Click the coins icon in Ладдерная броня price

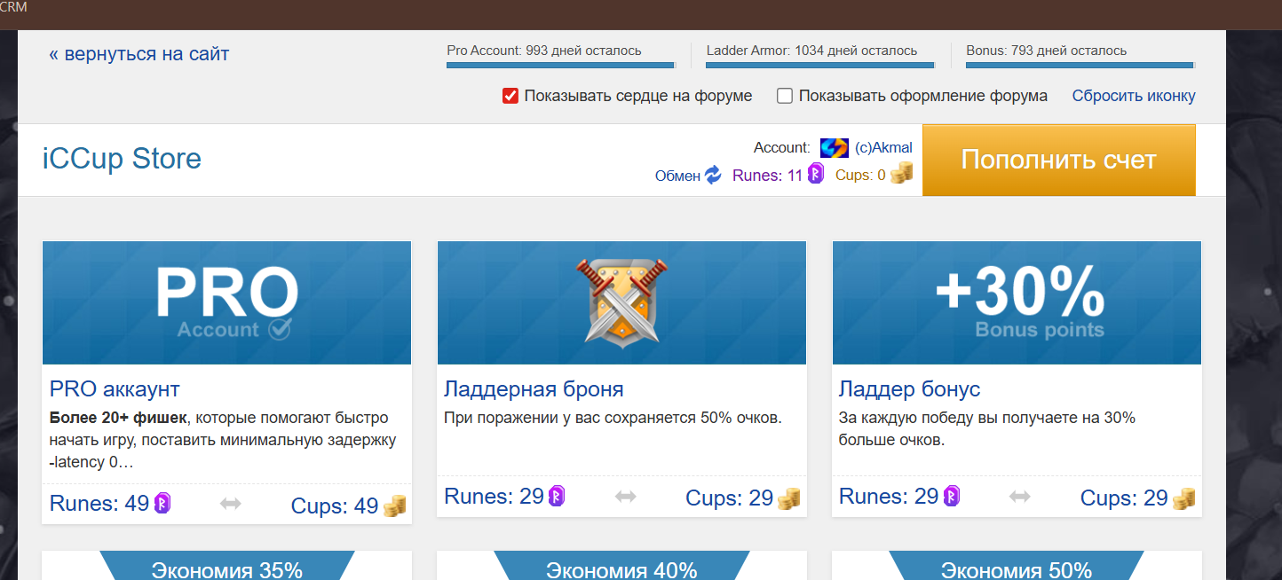(x=788, y=498)
